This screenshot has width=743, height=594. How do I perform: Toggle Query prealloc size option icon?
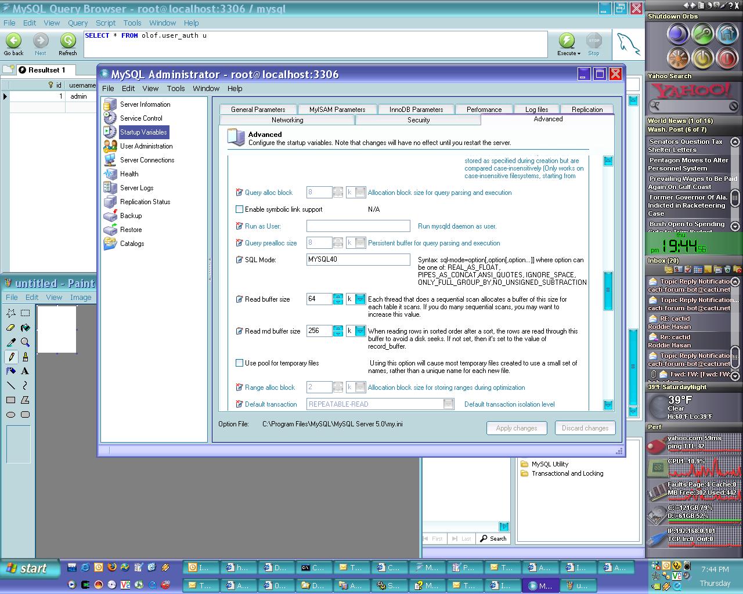(239, 243)
